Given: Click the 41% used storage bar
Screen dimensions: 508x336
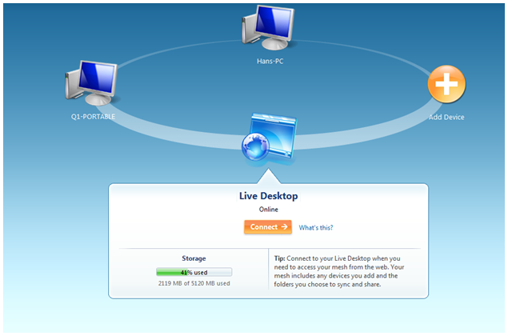Looking at the screenshot, I should (194, 272).
